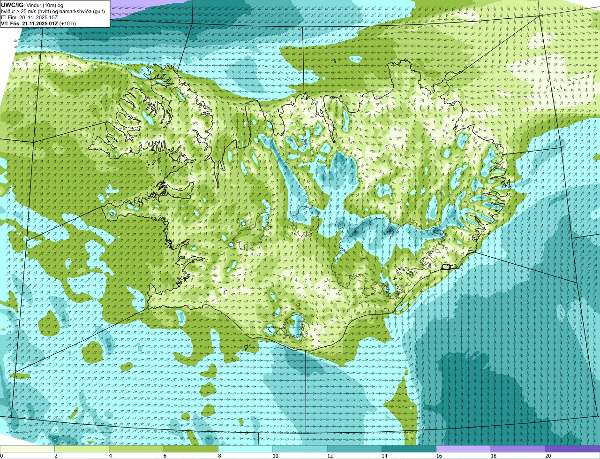Select the 6–8 m/s olive green legend swatch
This screenshot has height=459, width=600.
coord(191,449)
